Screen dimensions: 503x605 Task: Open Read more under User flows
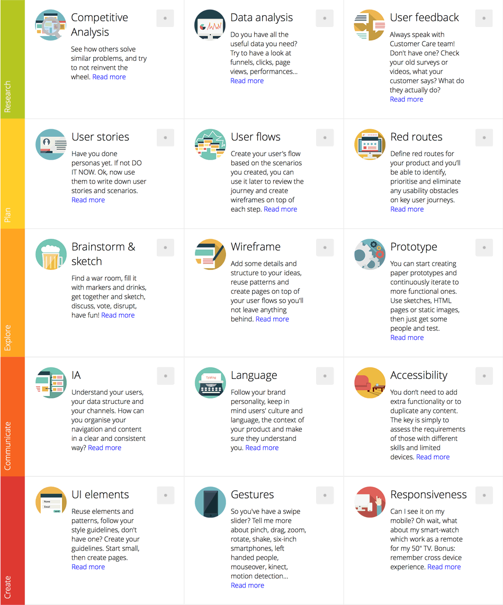pyautogui.click(x=280, y=209)
